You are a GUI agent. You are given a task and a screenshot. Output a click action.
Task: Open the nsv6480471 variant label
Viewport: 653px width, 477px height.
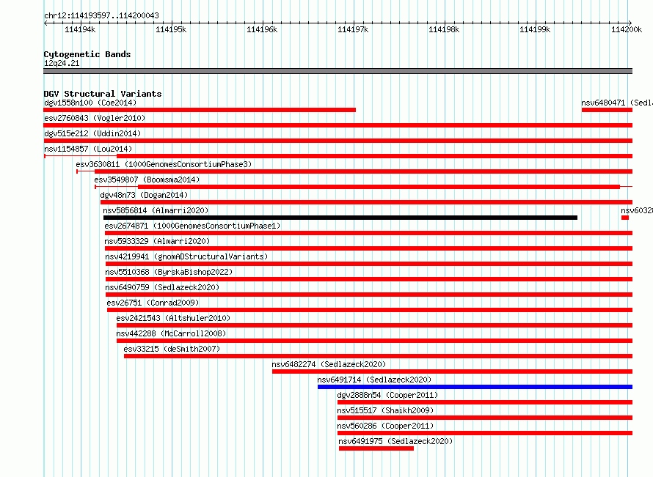(x=617, y=103)
